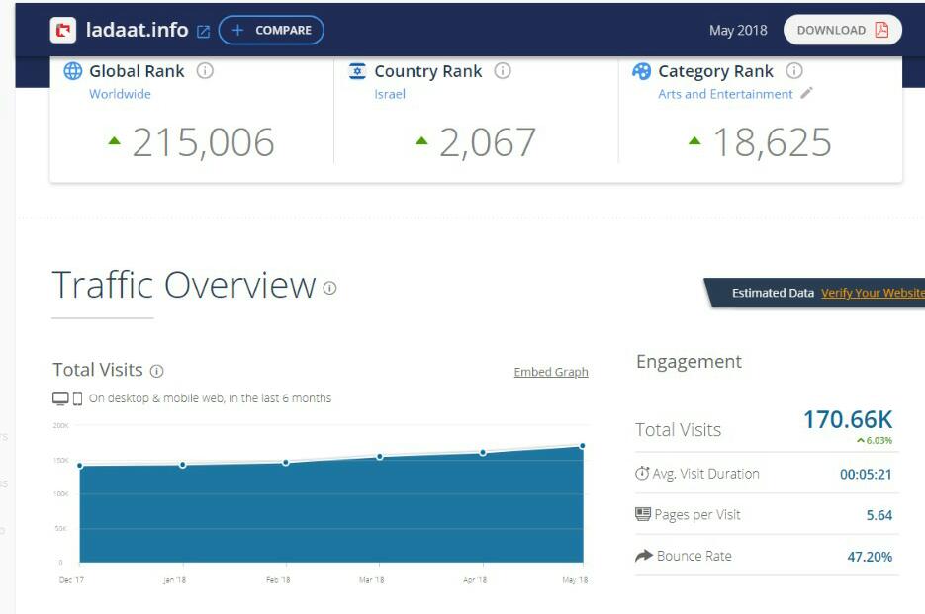Click the Country Rank info icon
Viewport: 925px width, 614px height.
pos(503,71)
